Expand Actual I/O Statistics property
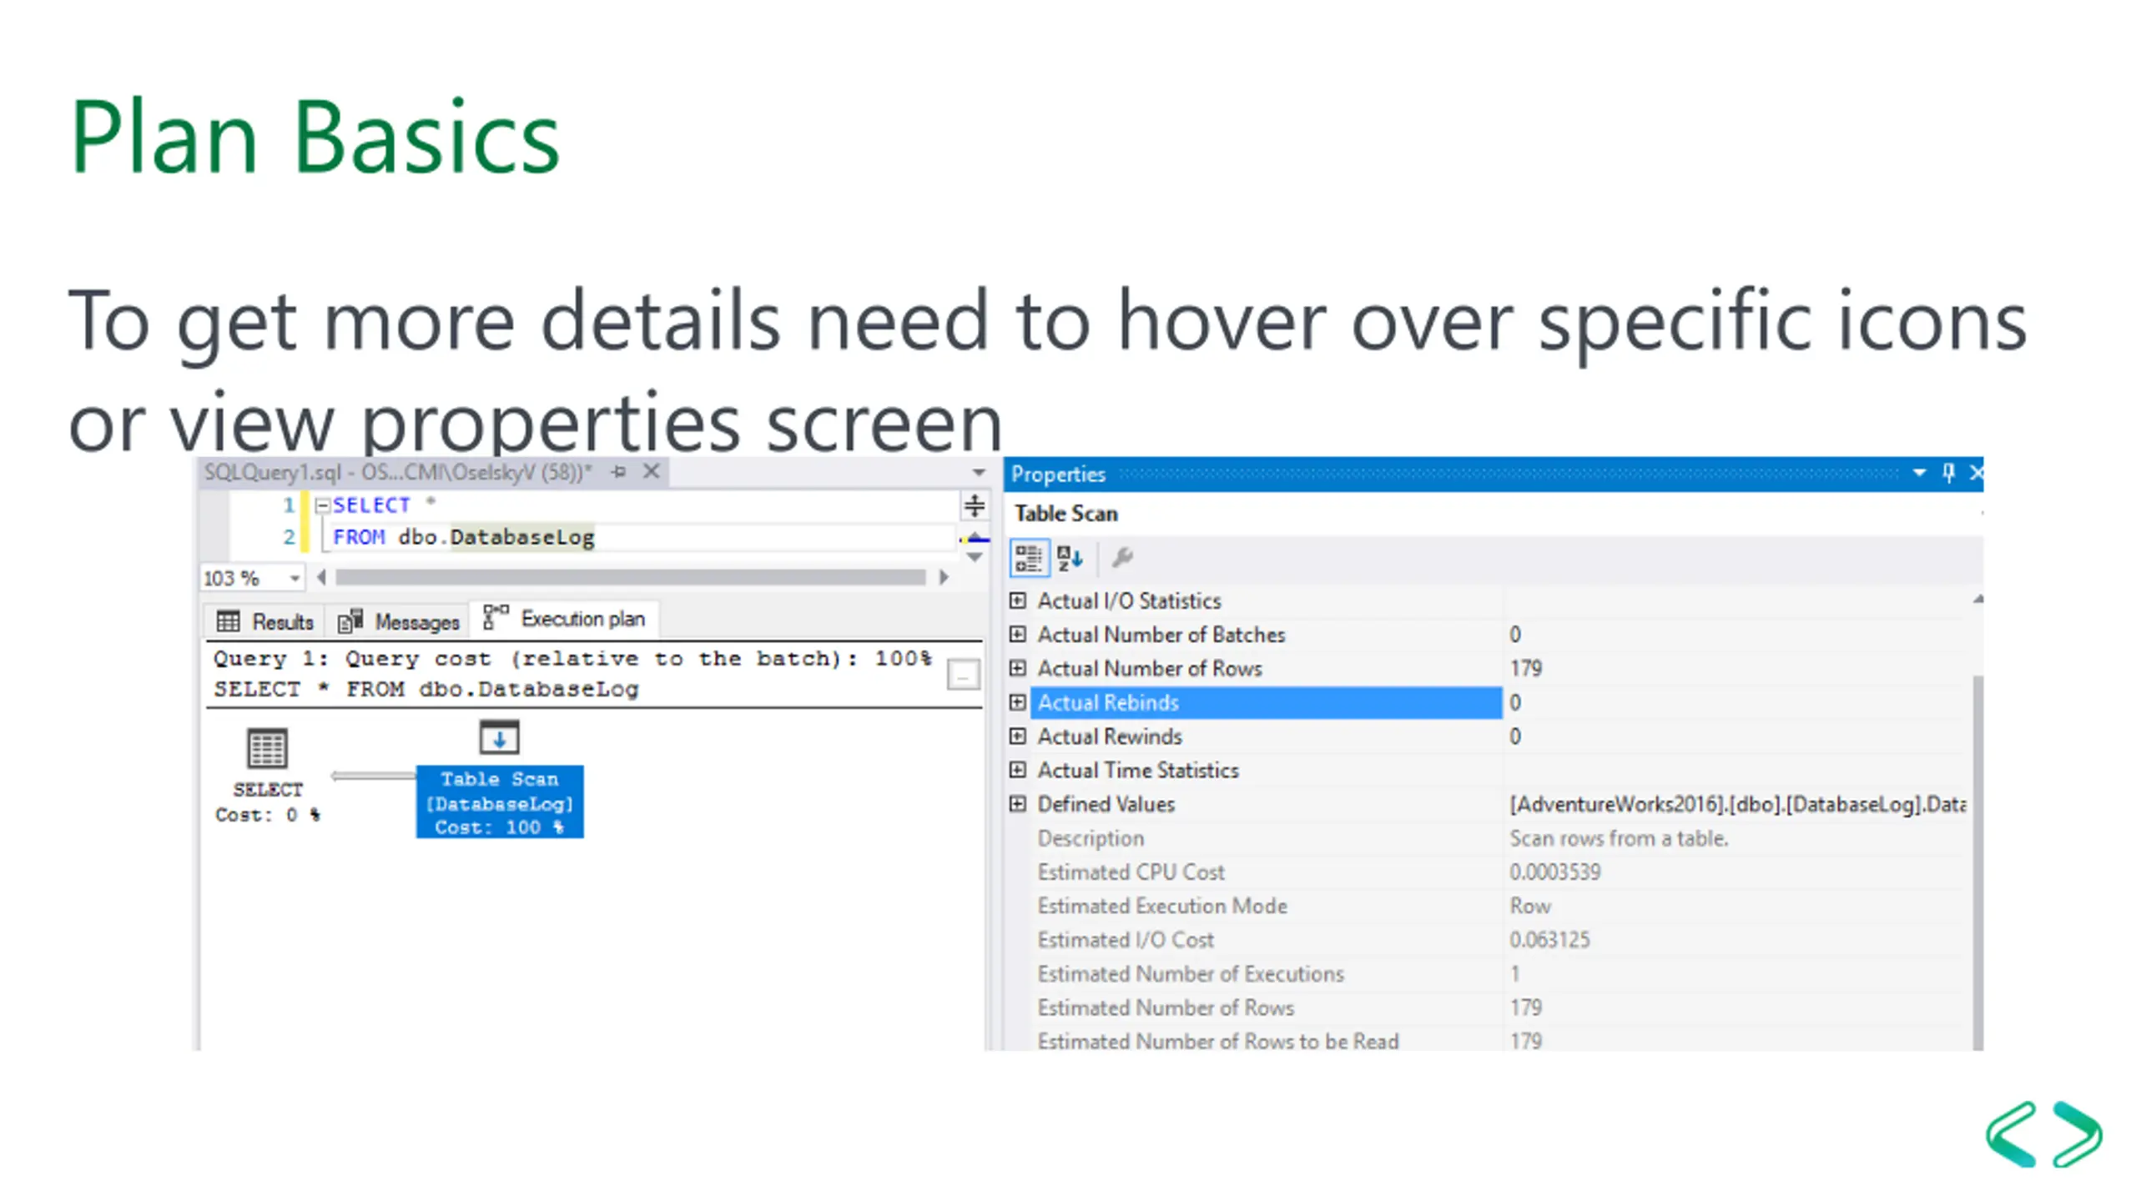Image resolution: width=2136 pixels, height=1201 pixels. pos(1017,600)
